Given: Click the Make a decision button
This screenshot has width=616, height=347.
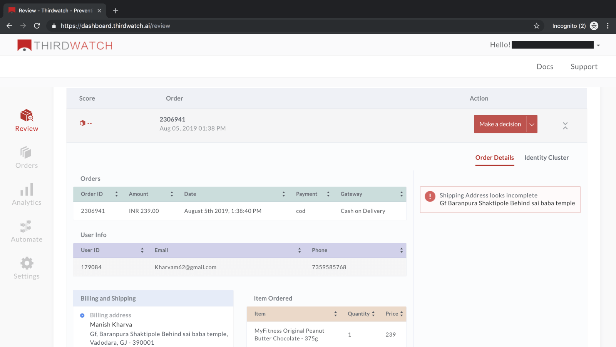Looking at the screenshot, I should [x=500, y=124].
